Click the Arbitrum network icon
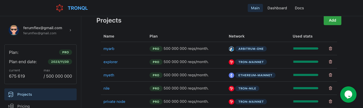363x108 pixels. [x=231, y=49]
